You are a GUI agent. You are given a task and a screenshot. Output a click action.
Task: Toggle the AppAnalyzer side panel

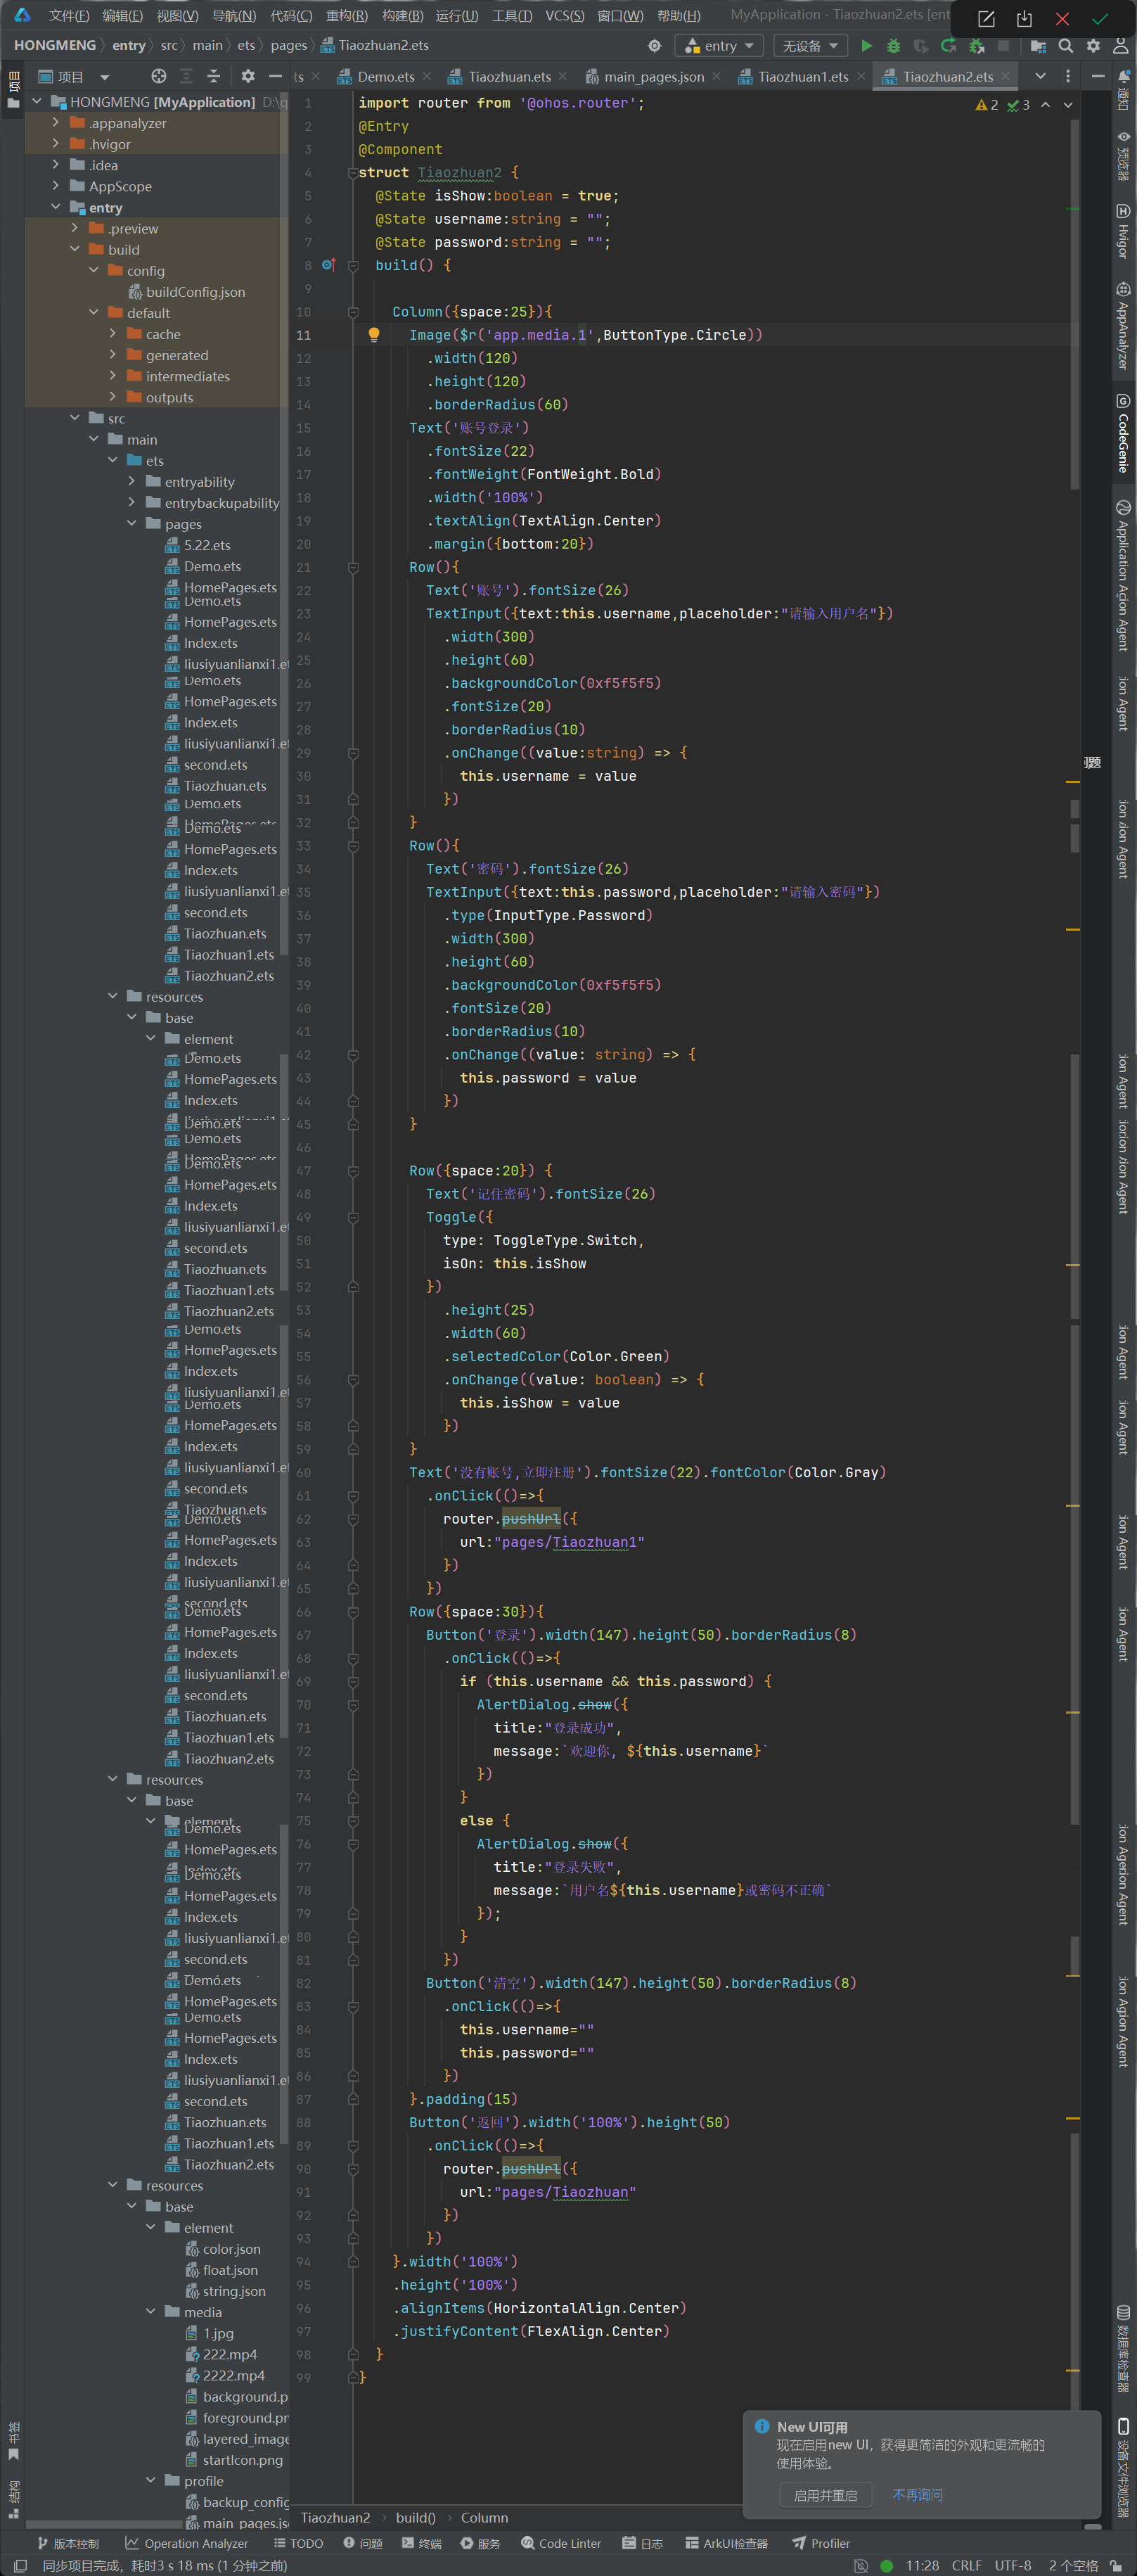(x=1123, y=326)
